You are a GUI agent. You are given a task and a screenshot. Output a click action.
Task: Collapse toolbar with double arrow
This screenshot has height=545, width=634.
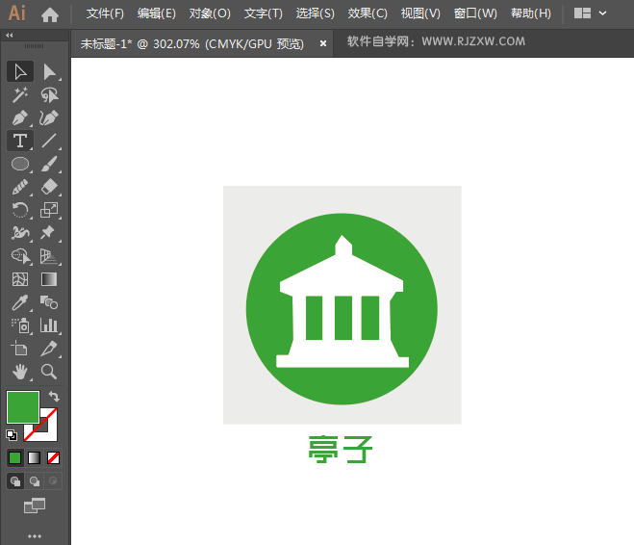pos(10,35)
